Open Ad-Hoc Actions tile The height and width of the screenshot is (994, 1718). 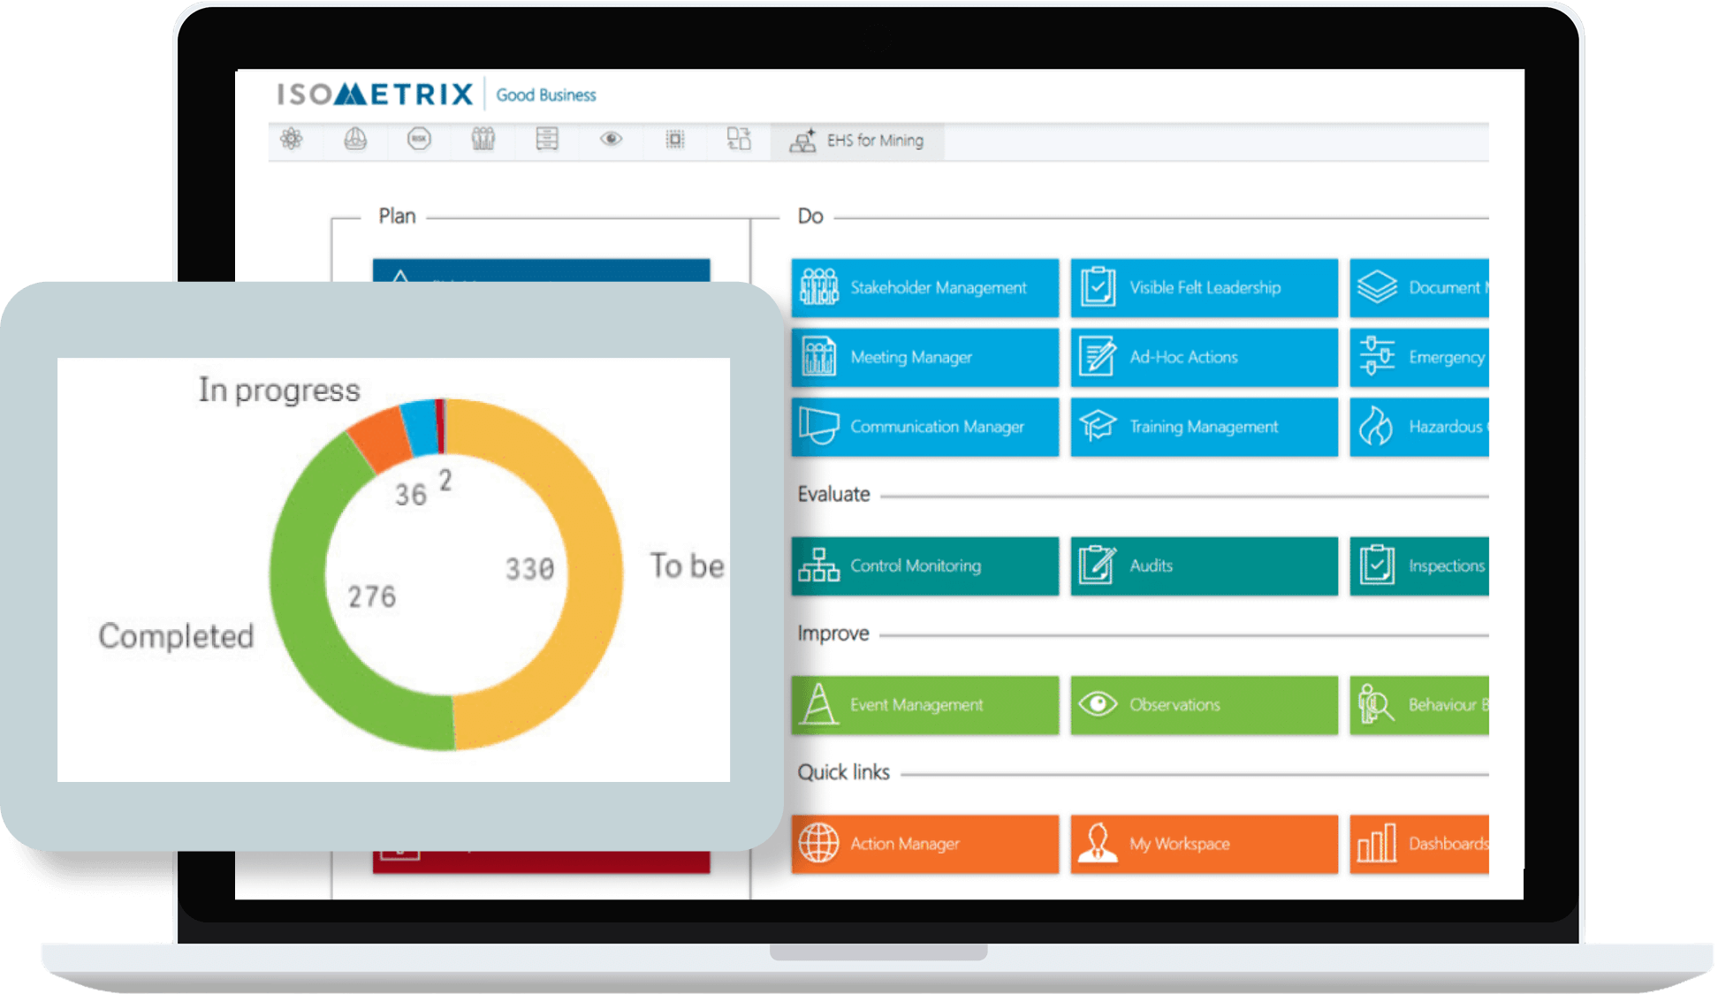(1204, 357)
